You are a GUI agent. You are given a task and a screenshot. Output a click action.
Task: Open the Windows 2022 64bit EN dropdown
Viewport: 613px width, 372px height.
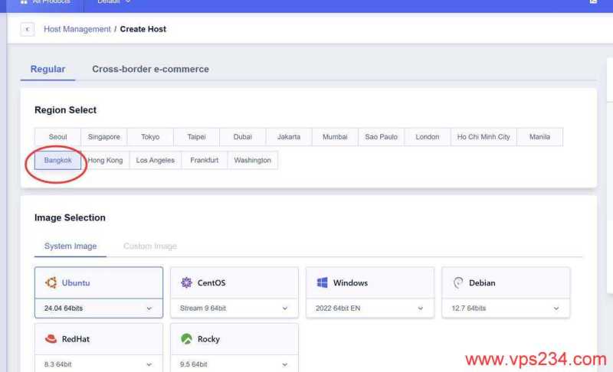tap(420, 308)
